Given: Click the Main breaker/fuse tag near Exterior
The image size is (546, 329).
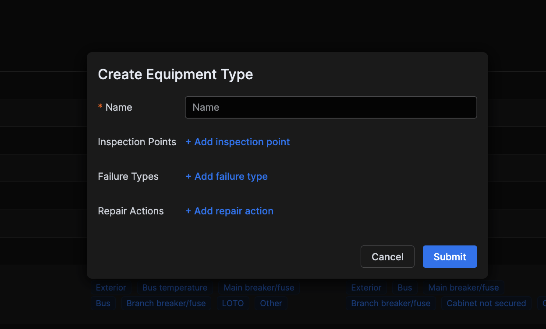Looking at the screenshot, I should point(464,287).
